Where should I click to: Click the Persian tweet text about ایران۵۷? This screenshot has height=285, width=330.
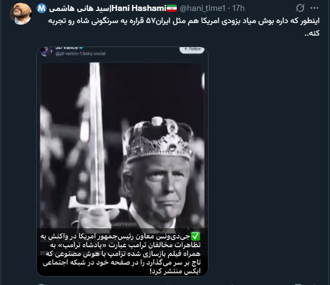coord(184,27)
